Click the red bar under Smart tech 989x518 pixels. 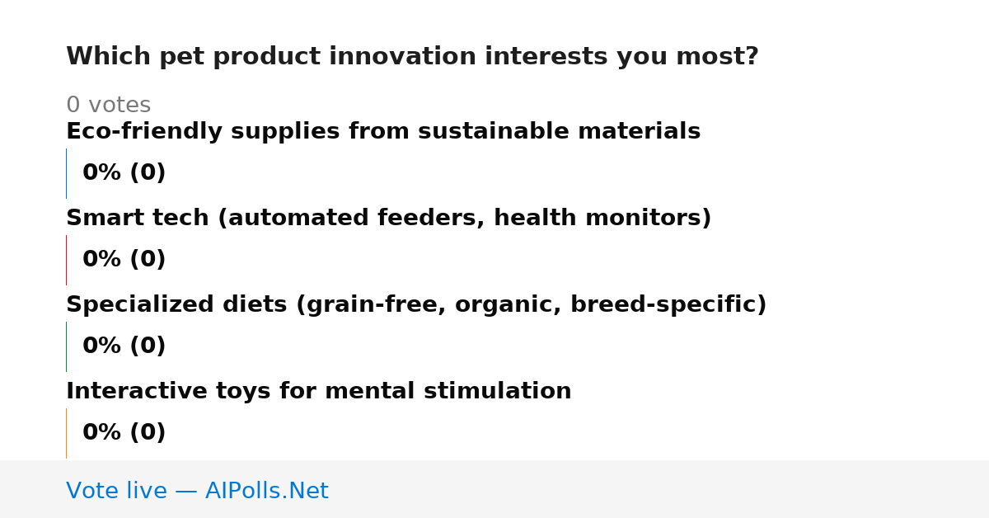[x=66, y=260]
